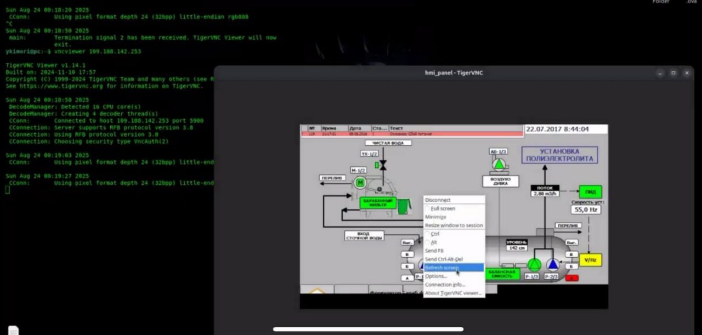702x335 pixels.
Task: Click the ПЕРЕЛИВ label near motor M-1/2
Action: (333, 178)
